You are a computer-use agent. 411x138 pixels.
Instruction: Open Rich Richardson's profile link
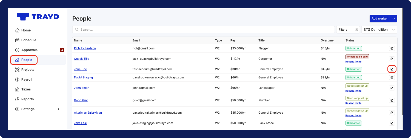pyautogui.click(x=85, y=48)
